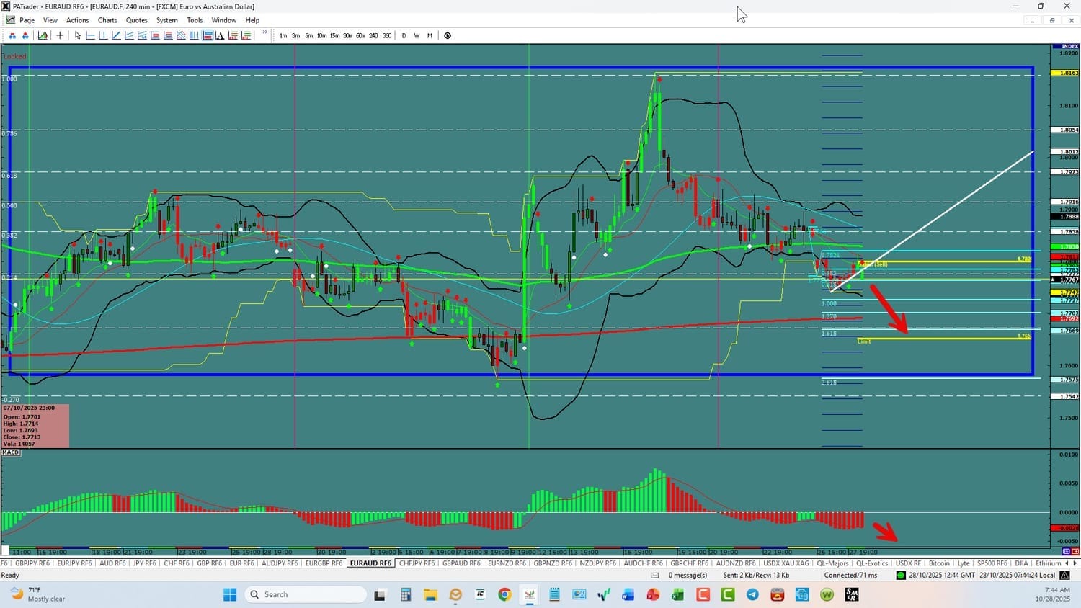
Task: Open the Actions menu
Action: click(x=78, y=20)
